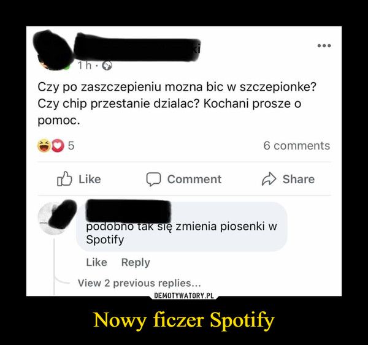Open the post author's profile picture
This screenshot has height=345, width=368.
pyautogui.click(x=53, y=50)
